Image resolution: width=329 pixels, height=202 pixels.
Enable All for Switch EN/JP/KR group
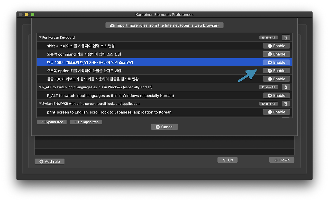click(x=268, y=104)
